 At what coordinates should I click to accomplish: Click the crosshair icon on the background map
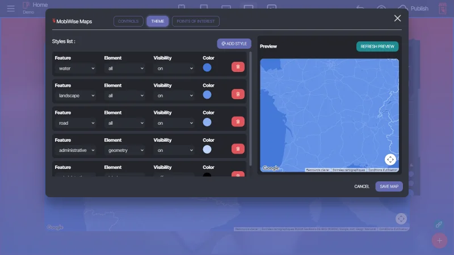pyautogui.click(x=401, y=219)
